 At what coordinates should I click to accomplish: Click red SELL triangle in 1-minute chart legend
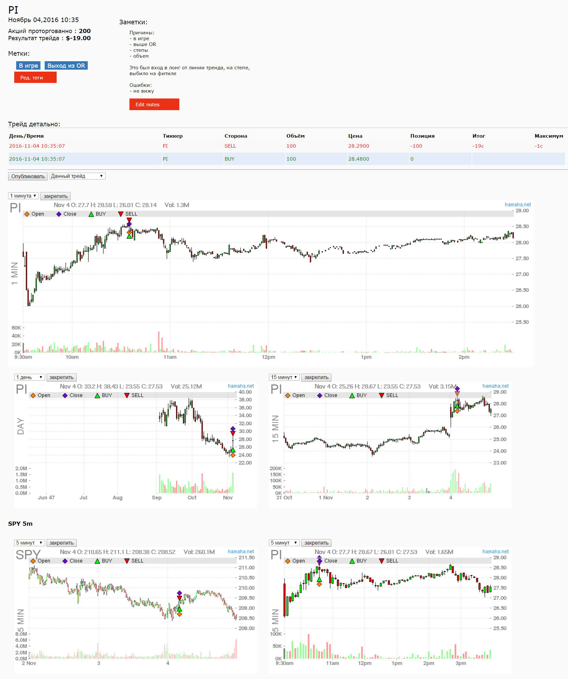point(121,214)
